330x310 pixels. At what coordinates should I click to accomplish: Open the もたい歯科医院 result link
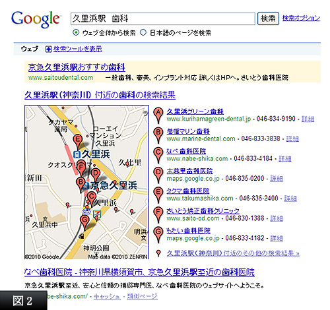(x=188, y=231)
